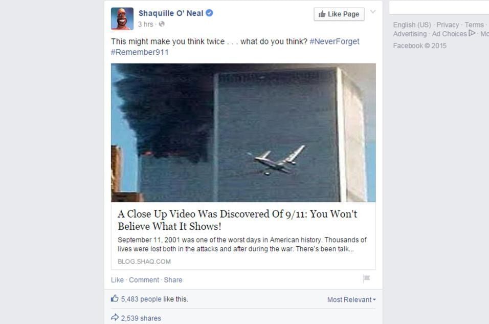Image resolution: width=489 pixels, height=324 pixels.
Task: Open the #Remember911 hashtag link
Action: point(140,52)
